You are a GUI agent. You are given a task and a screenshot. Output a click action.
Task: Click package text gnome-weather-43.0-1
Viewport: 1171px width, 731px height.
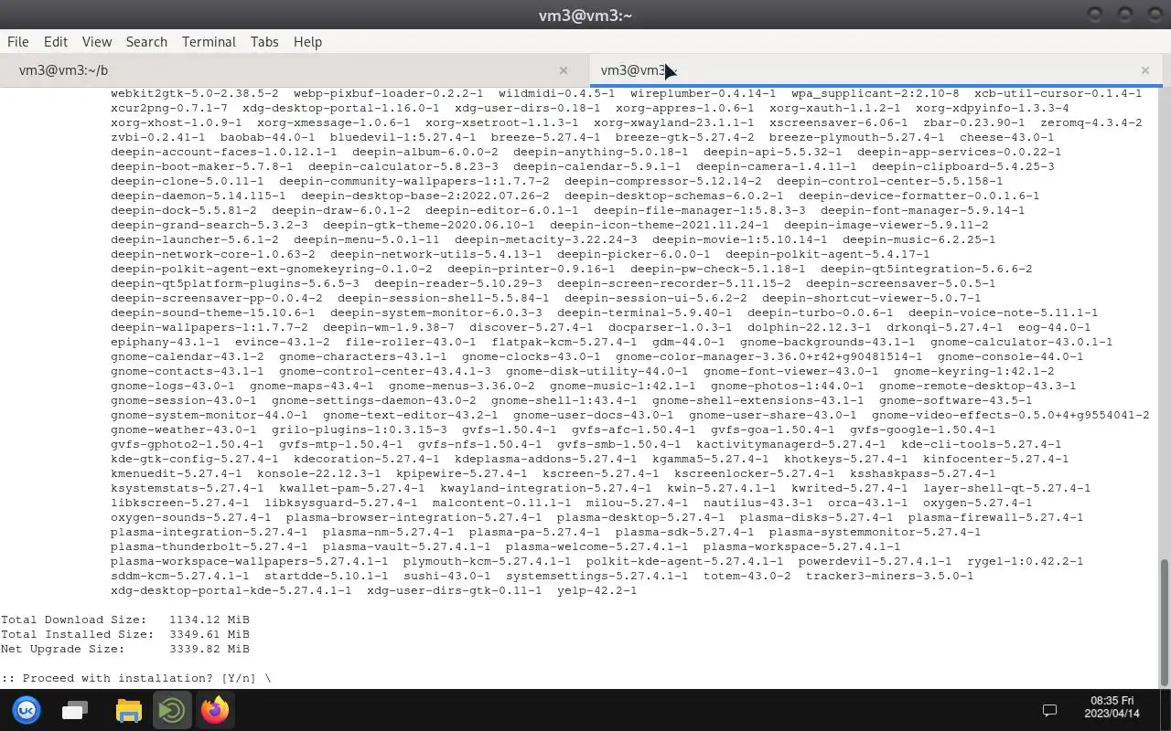click(184, 429)
